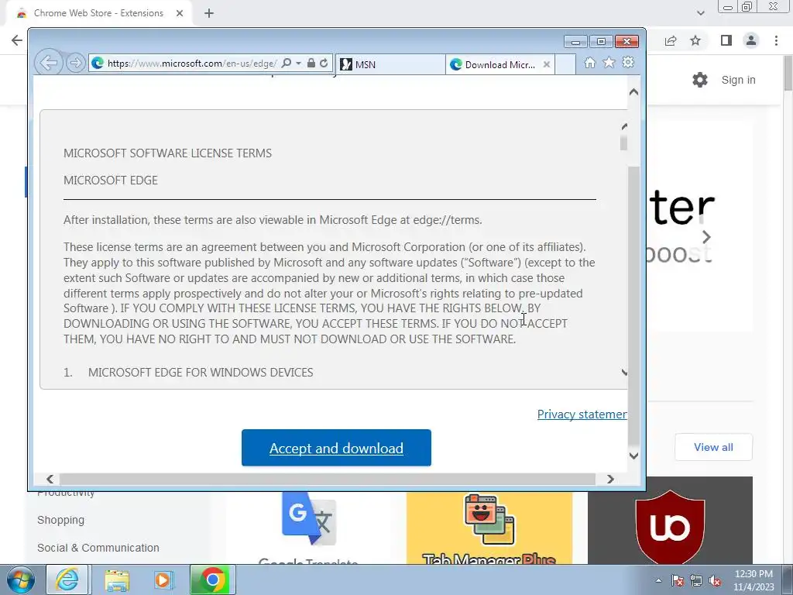This screenshot has height=595, width=793.
Task: Click the IE address bar URL field
Action: pyautogui.click(x=192, y=64)
